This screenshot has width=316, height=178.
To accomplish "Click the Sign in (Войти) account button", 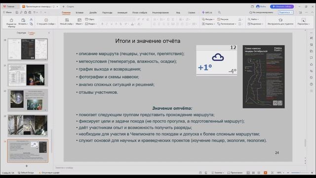I will click(261, 6).
